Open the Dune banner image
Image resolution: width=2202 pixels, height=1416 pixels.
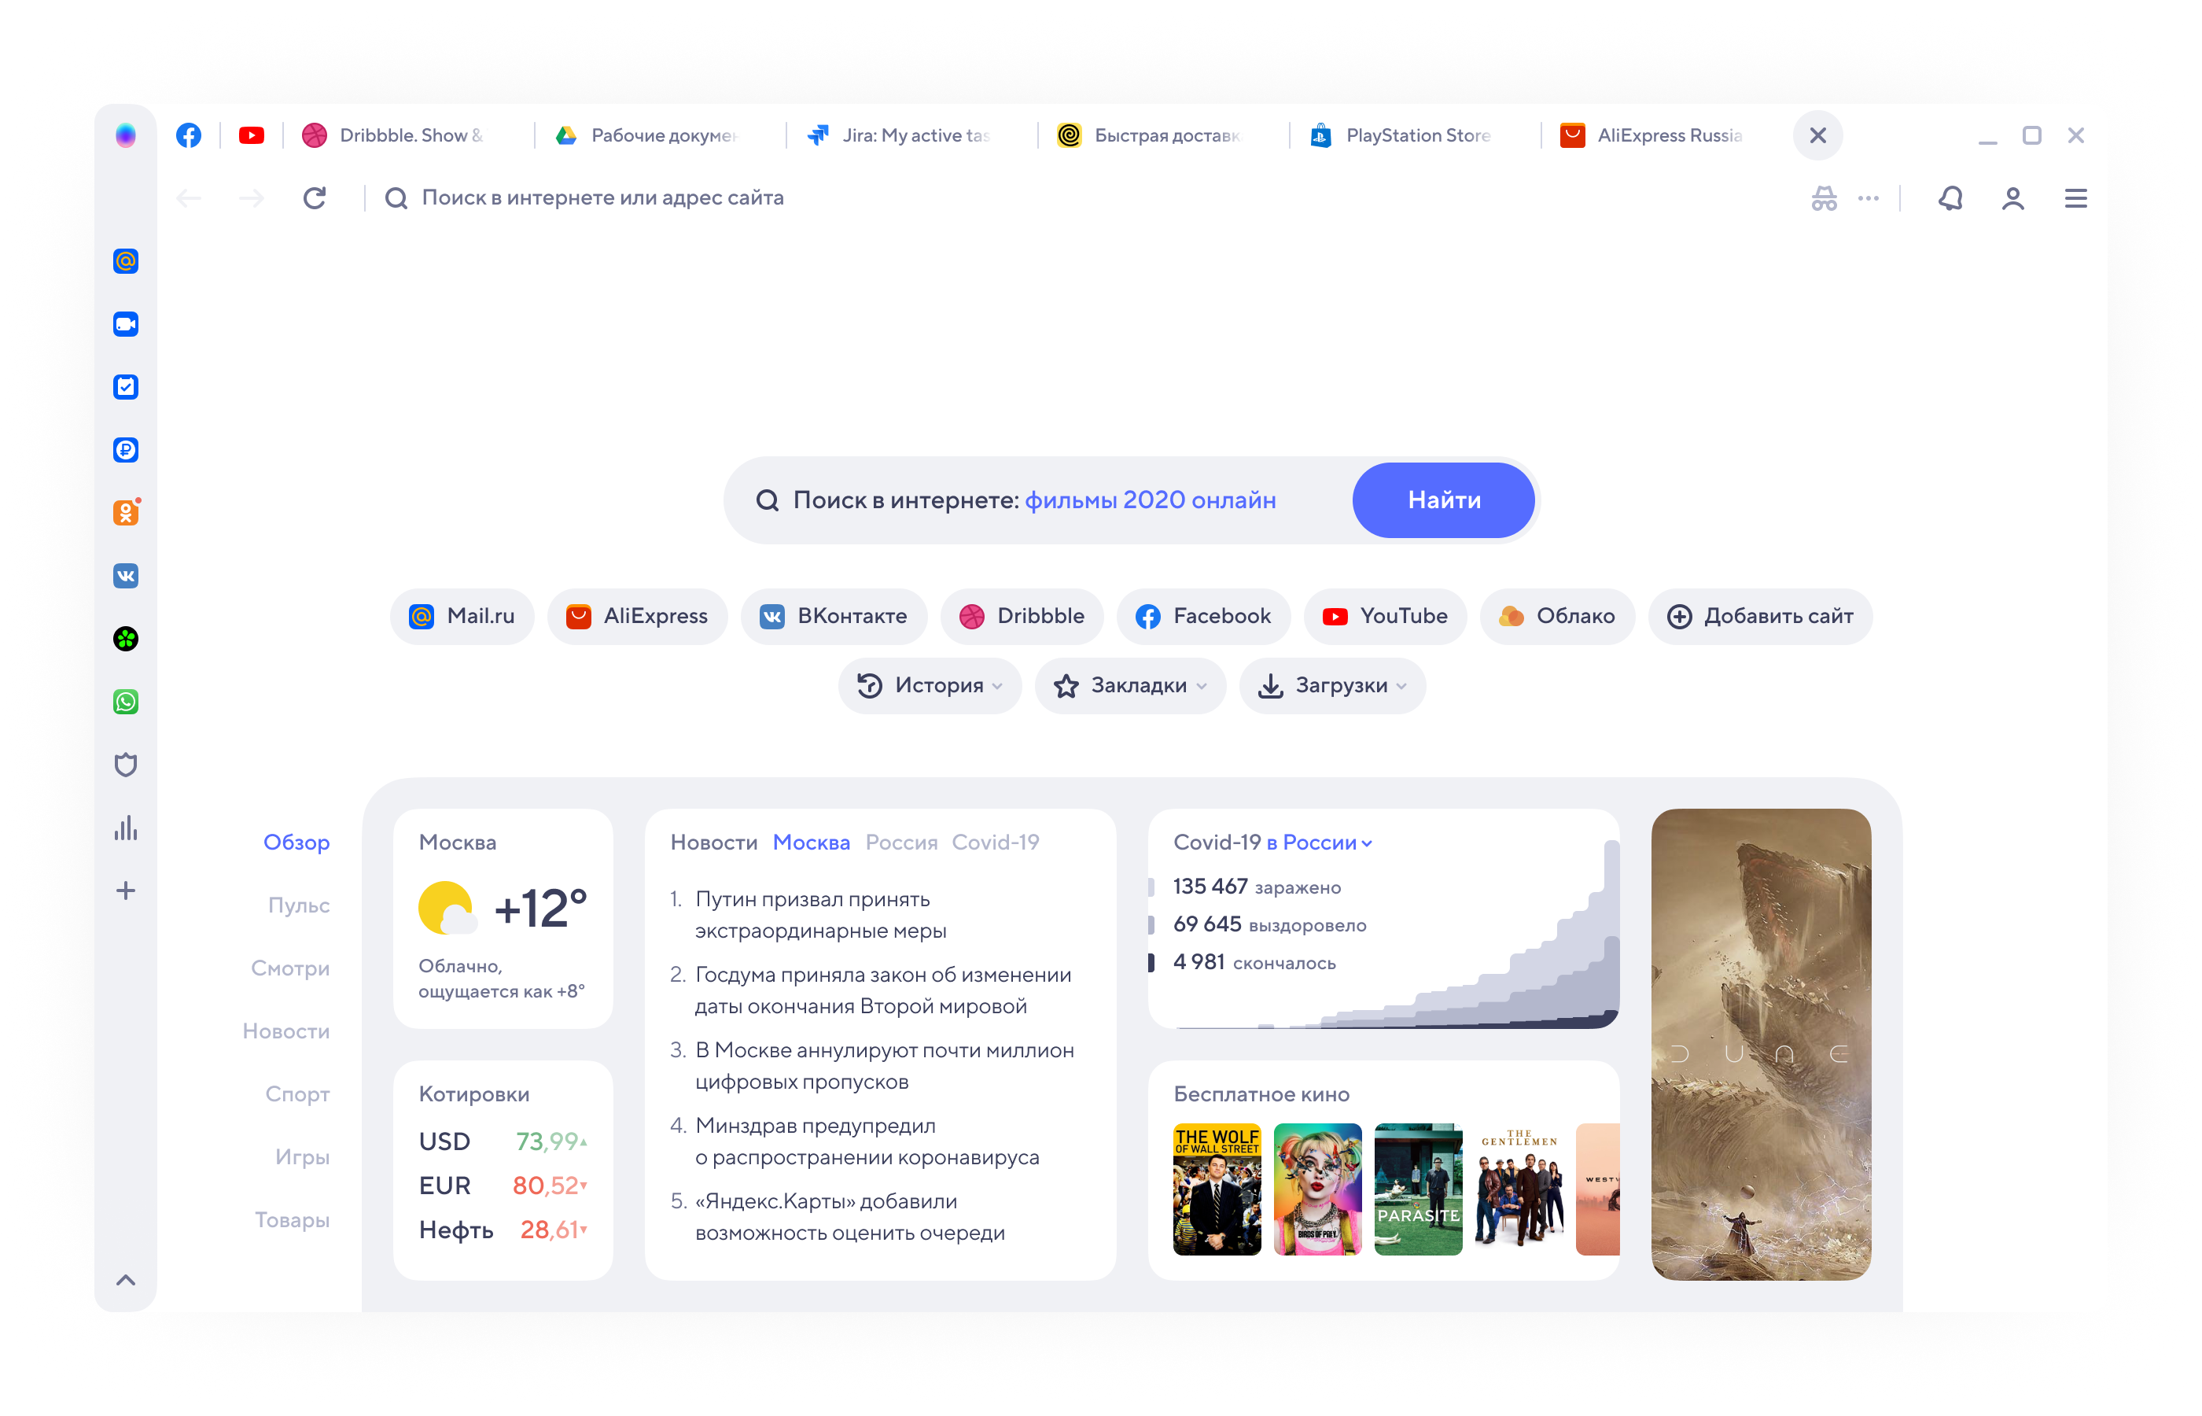(1761, 1045)
